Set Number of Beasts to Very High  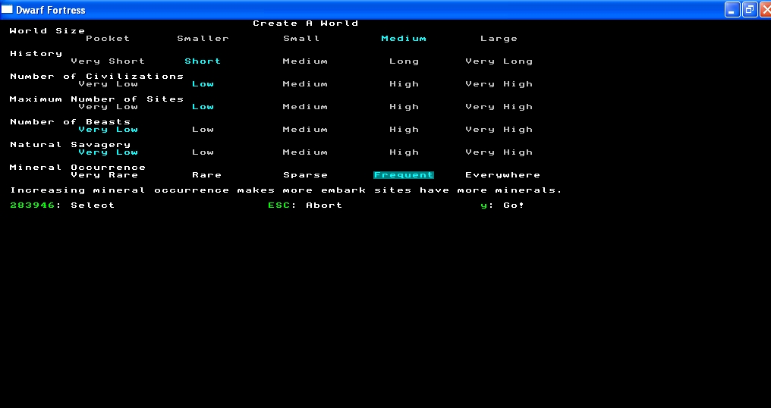tap(499, 129)
